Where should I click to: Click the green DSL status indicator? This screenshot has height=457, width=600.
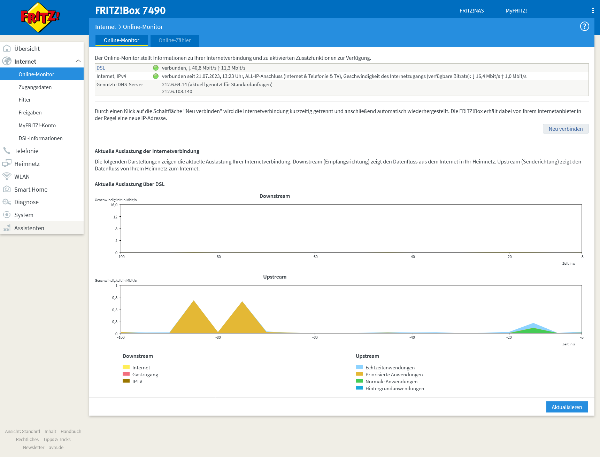[156, 68]
